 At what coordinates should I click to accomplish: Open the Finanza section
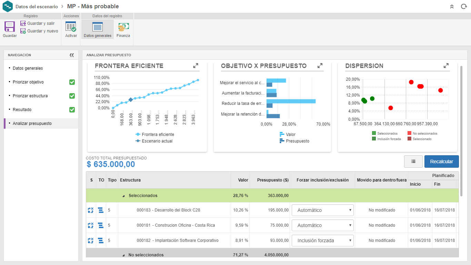pos(123,27)
